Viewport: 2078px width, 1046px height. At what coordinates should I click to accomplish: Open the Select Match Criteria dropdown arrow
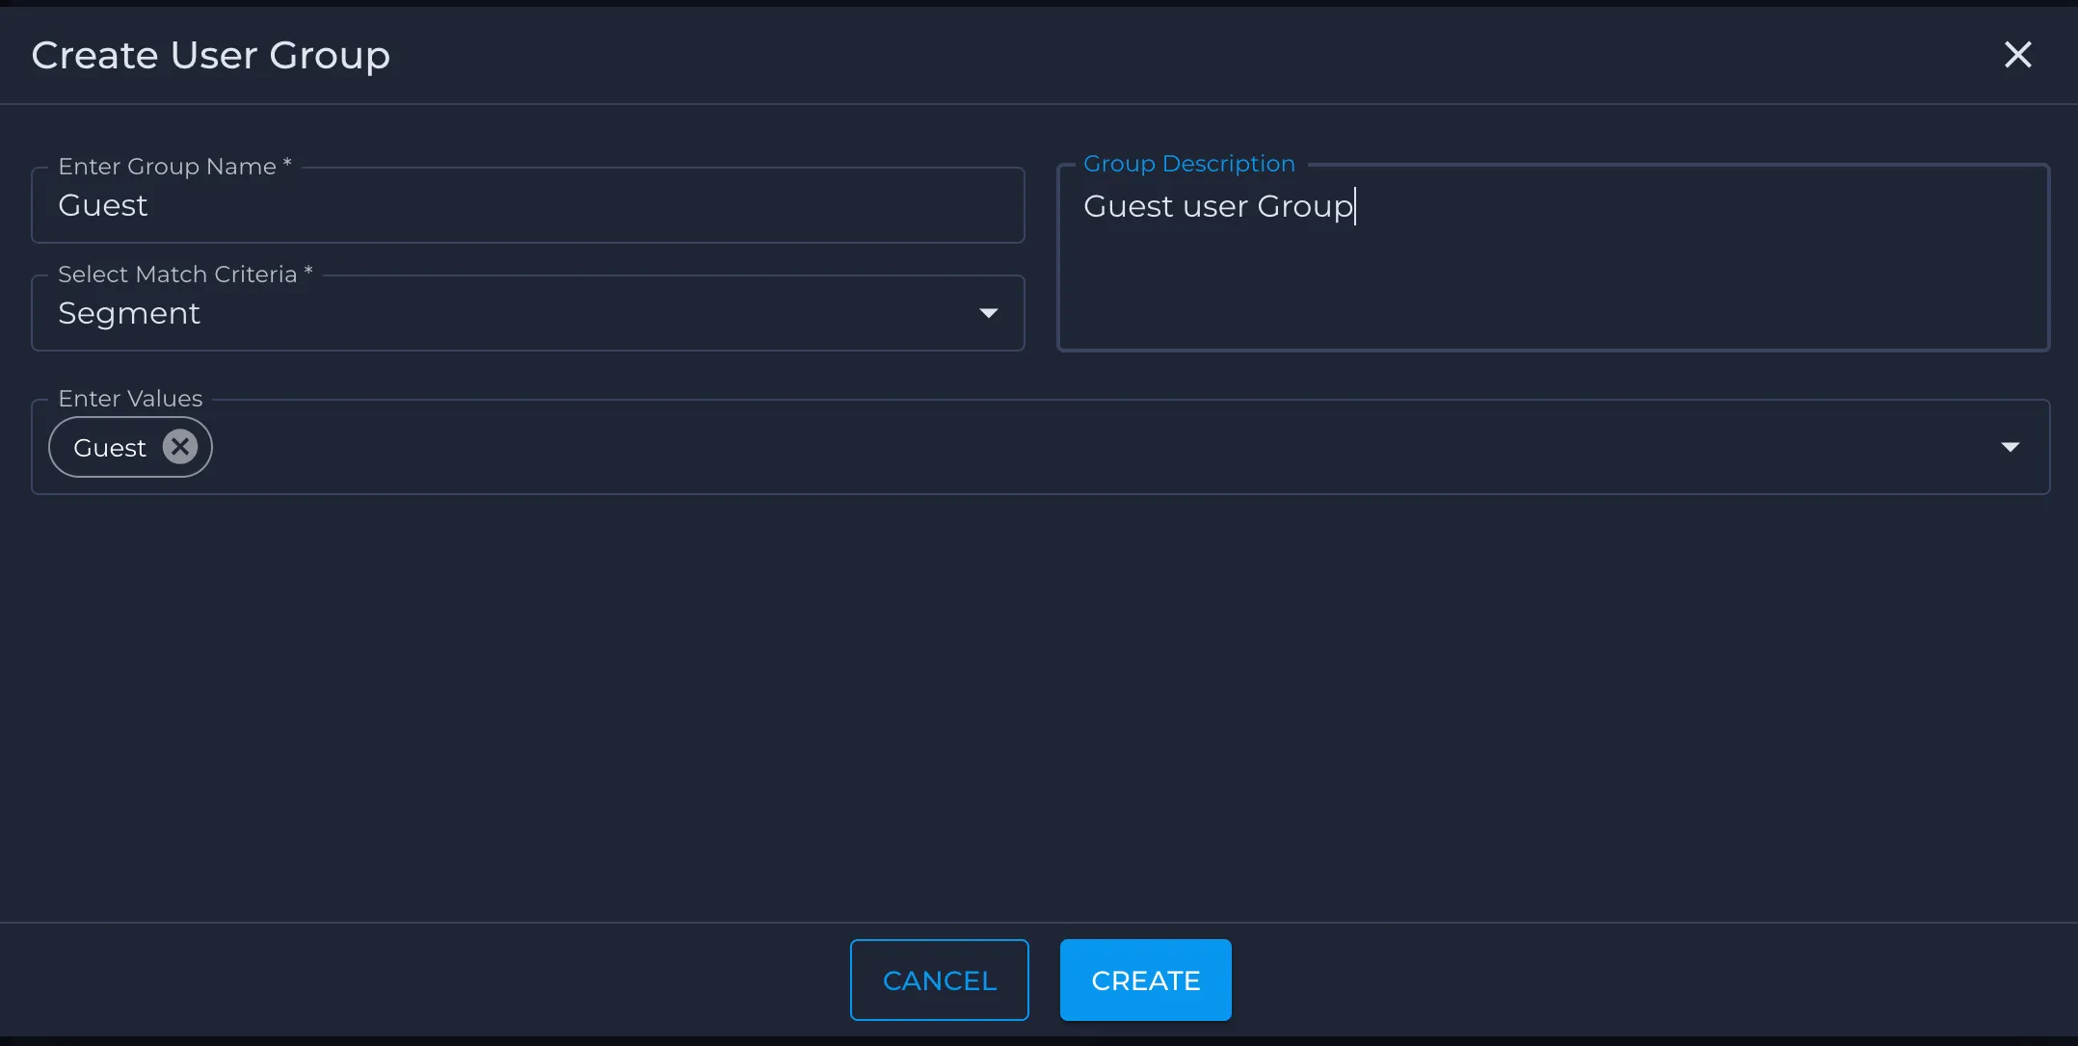pos(988,313)
